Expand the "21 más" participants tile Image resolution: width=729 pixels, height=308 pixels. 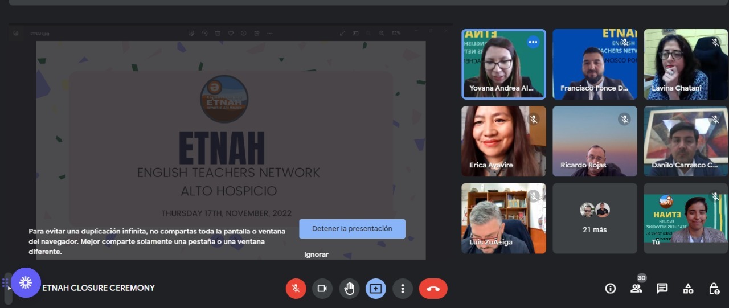pos(595,218)
